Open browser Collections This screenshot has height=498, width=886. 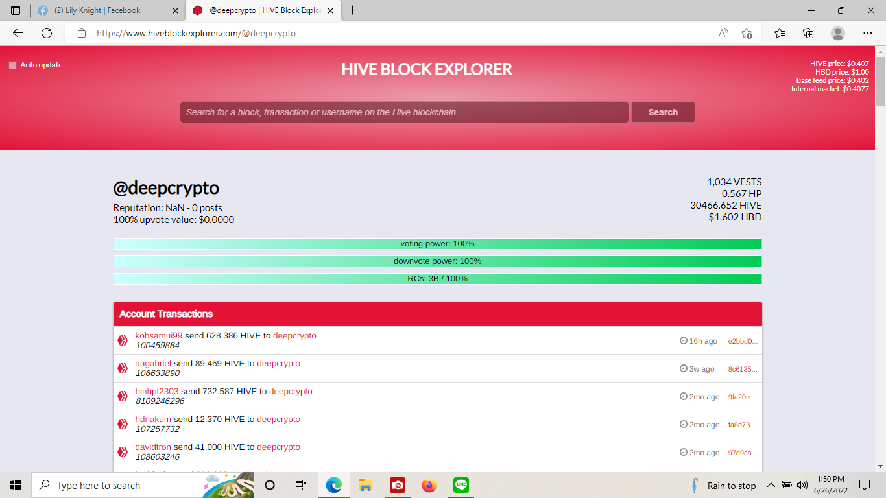(808, 33)
